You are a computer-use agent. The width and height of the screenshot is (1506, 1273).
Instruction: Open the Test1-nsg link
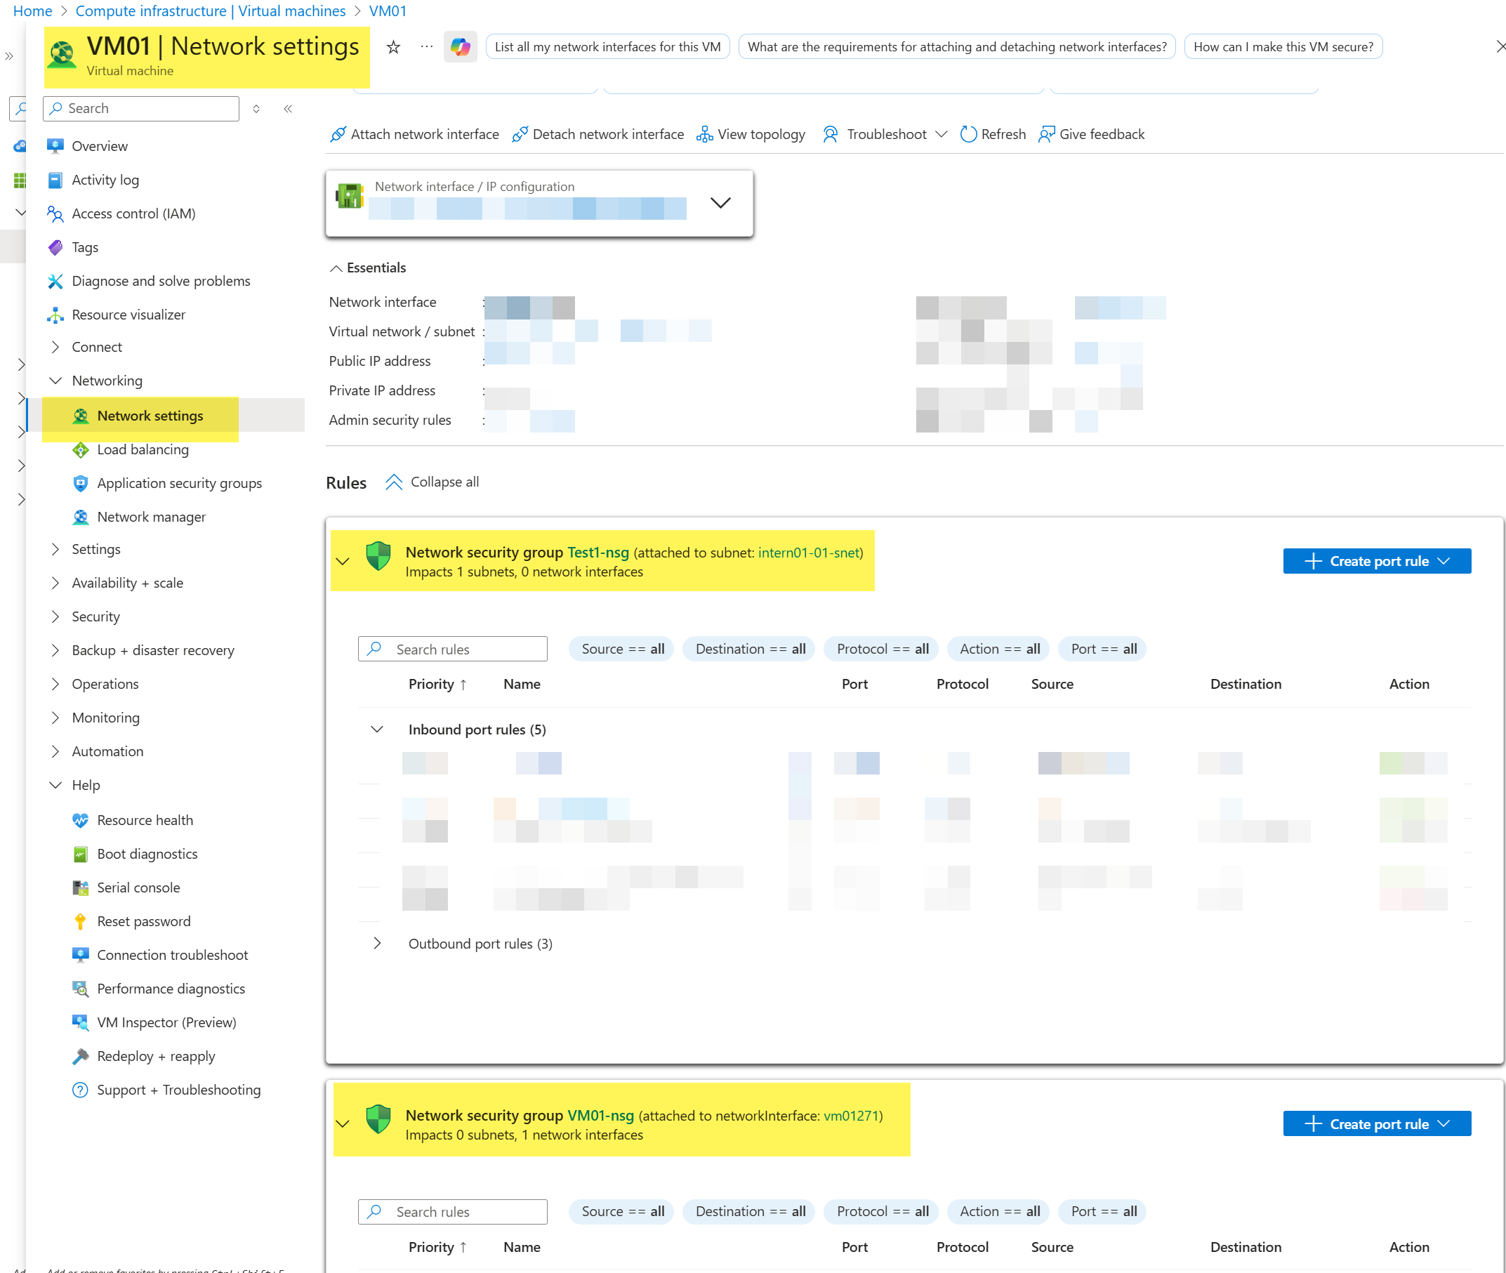point(597,552)
